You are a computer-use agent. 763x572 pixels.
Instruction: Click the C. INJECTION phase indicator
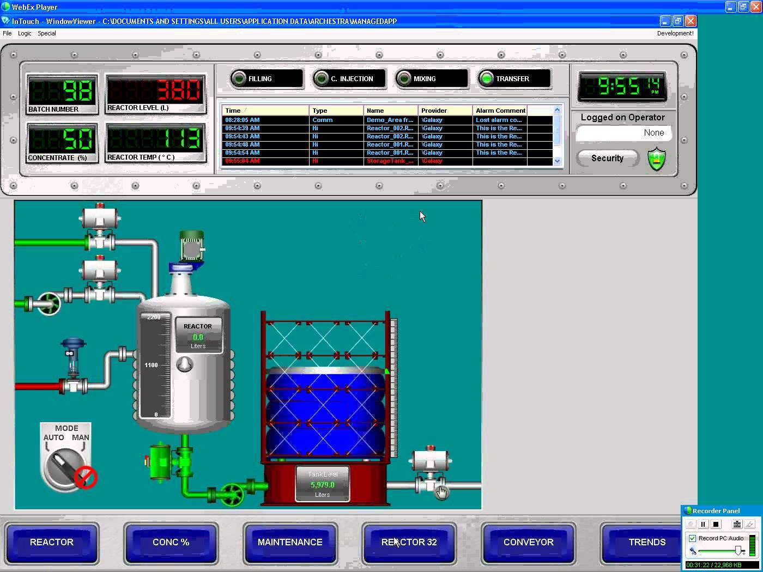click(322, 78)
